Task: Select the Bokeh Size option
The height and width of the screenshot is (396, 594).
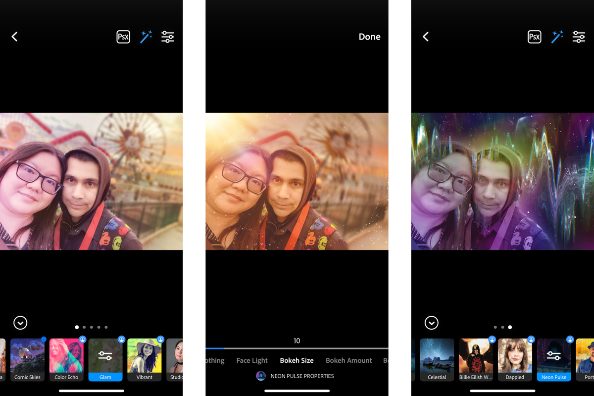Action: point(297,360)
